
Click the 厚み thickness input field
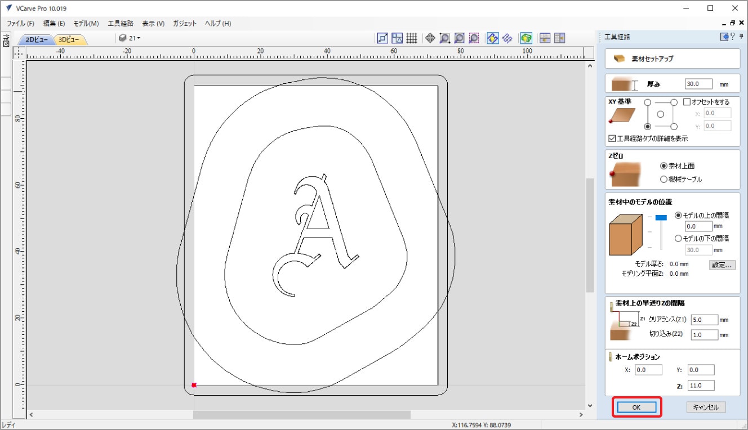[698, 84]
